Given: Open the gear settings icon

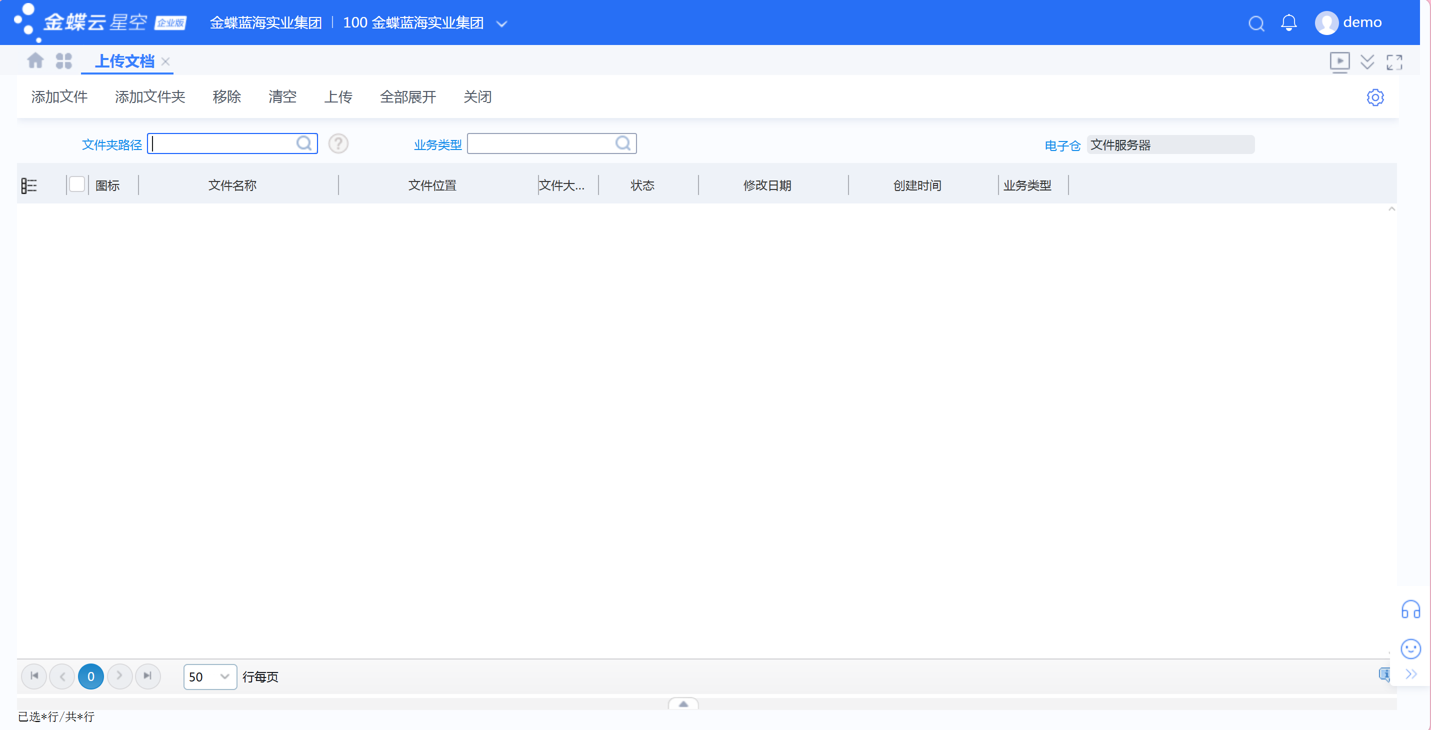Looking at the screenshot, I should [x=1375, y=97].
